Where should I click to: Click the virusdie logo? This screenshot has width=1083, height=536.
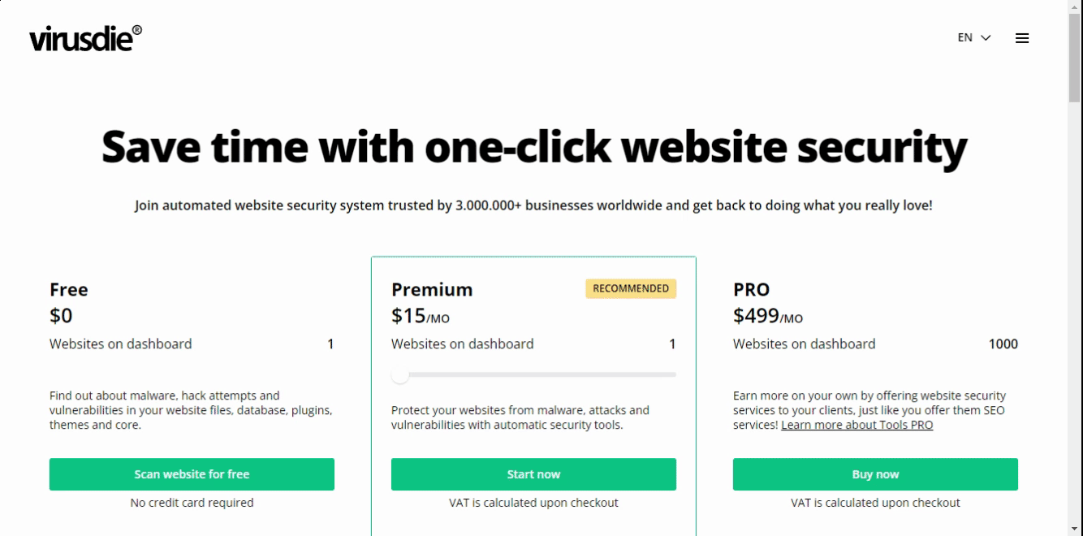pos(85,38)
